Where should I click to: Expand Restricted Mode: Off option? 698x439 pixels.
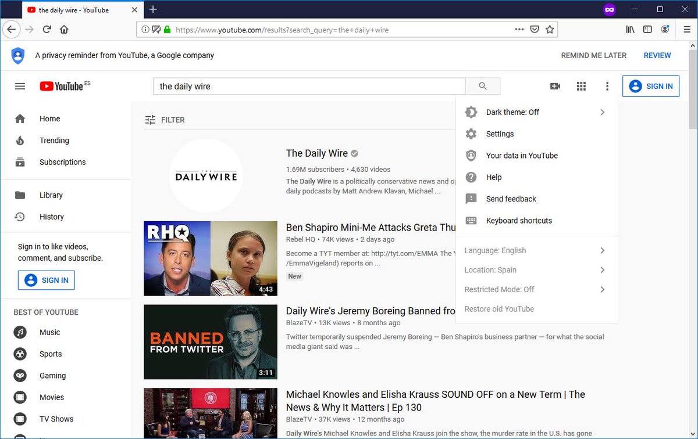click(537, 289)
